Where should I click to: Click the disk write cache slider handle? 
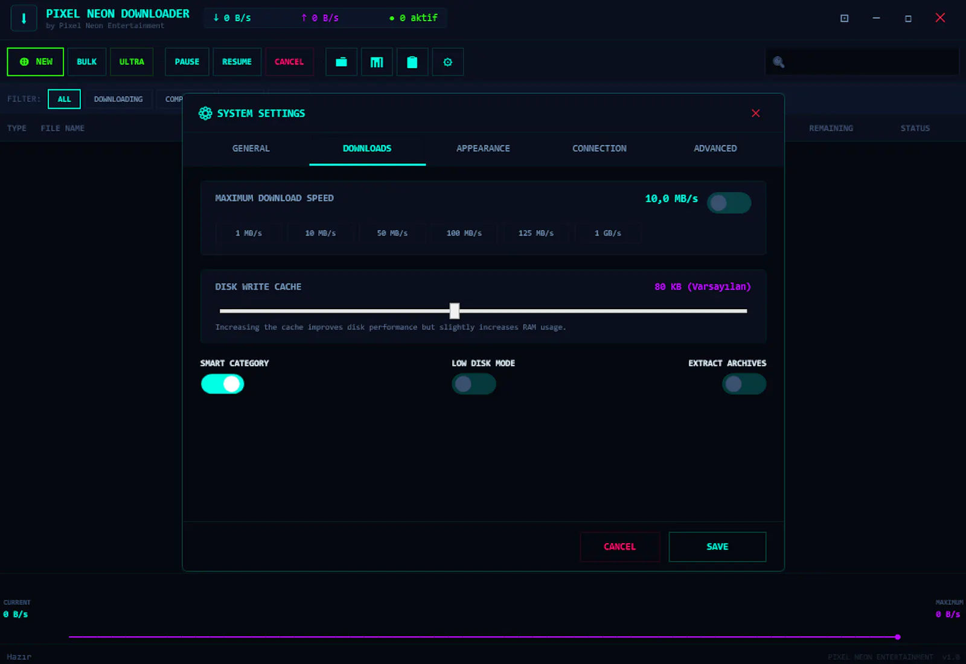click(x=455, y=311)
